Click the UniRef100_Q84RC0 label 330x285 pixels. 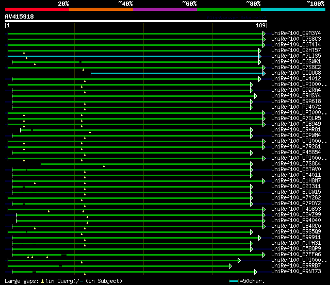(296, 226)
